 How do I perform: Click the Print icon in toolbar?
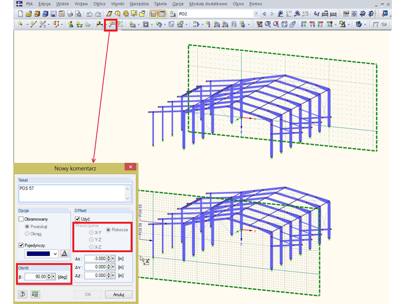tap(70, 14)
